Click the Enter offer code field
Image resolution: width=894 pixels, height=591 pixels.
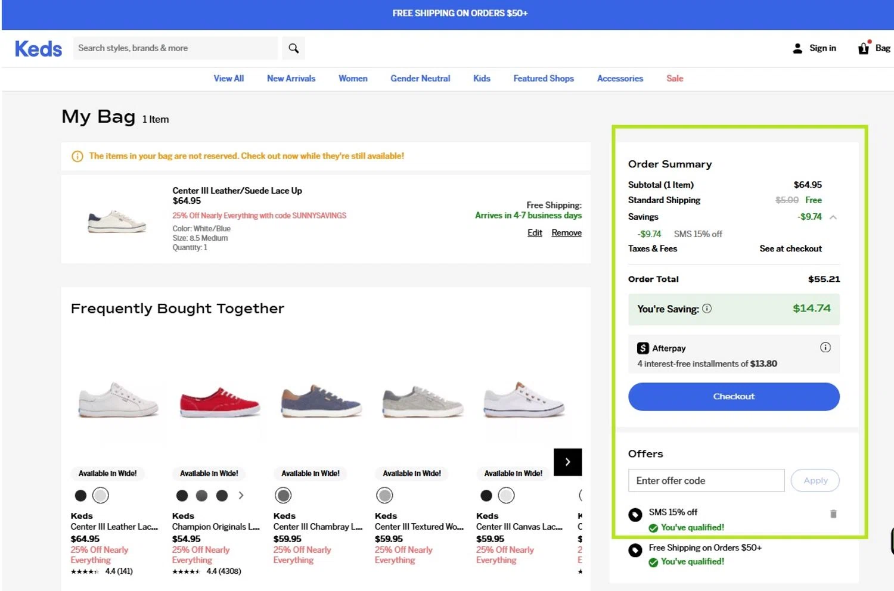click(706, 481)
